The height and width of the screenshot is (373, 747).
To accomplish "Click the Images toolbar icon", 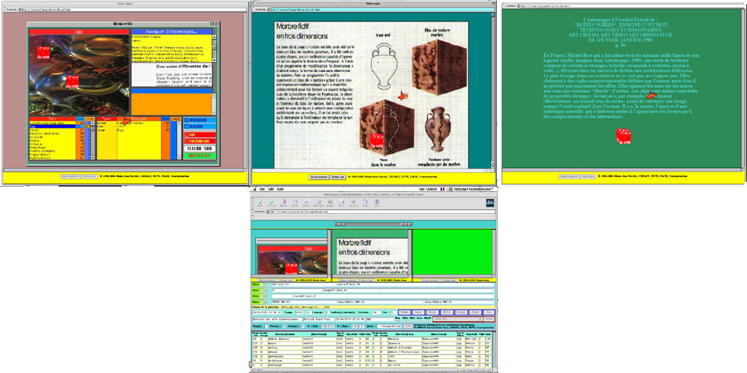I will [330, 203].
